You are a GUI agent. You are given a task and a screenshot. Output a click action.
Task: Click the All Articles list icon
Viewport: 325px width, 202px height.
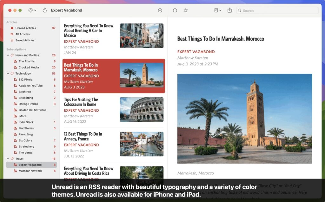pyautogui.click(x=12, y=34)
